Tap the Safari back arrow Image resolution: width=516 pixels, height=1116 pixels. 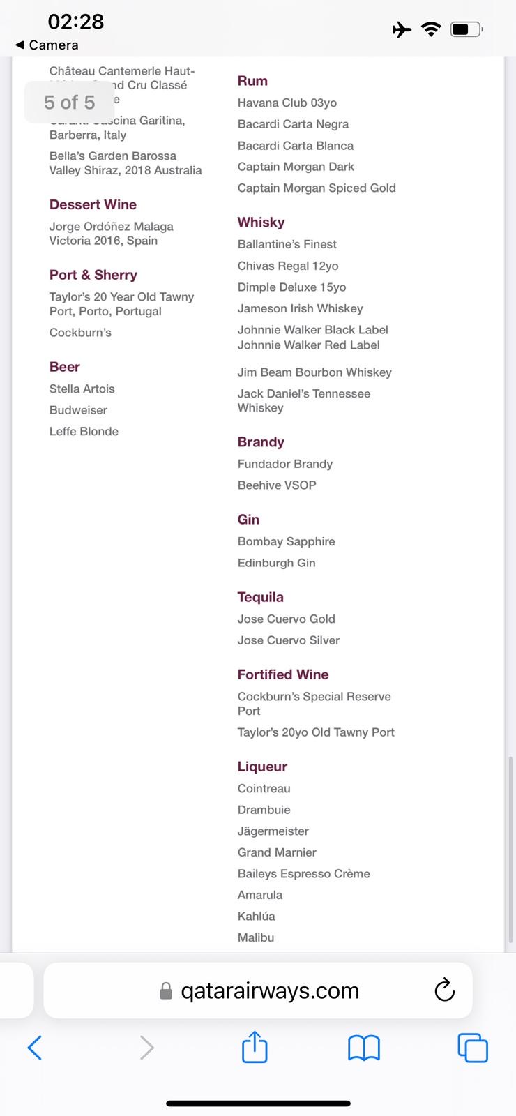(35, 1047)
